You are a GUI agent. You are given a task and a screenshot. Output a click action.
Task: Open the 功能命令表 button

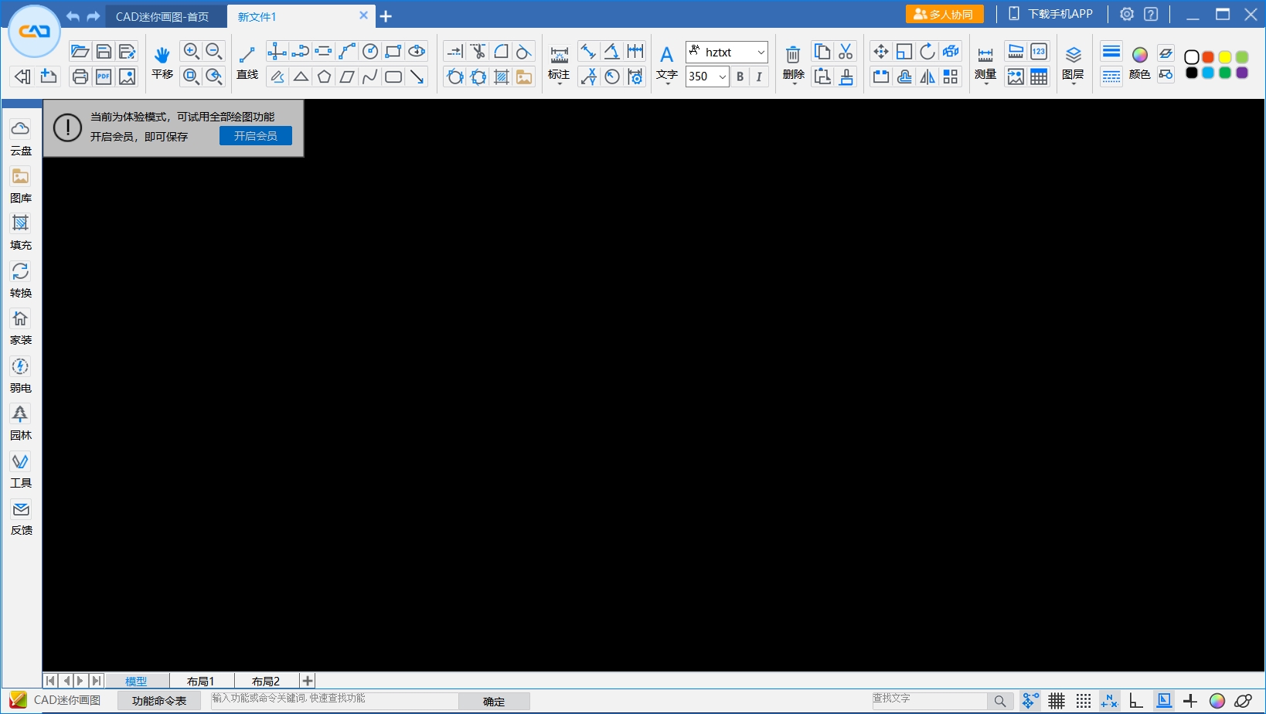159,701
